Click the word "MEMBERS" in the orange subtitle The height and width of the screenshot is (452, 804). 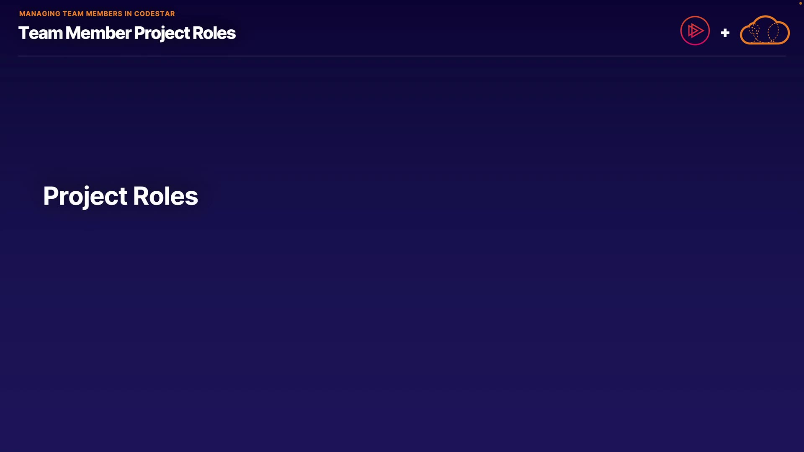(104, 14)
